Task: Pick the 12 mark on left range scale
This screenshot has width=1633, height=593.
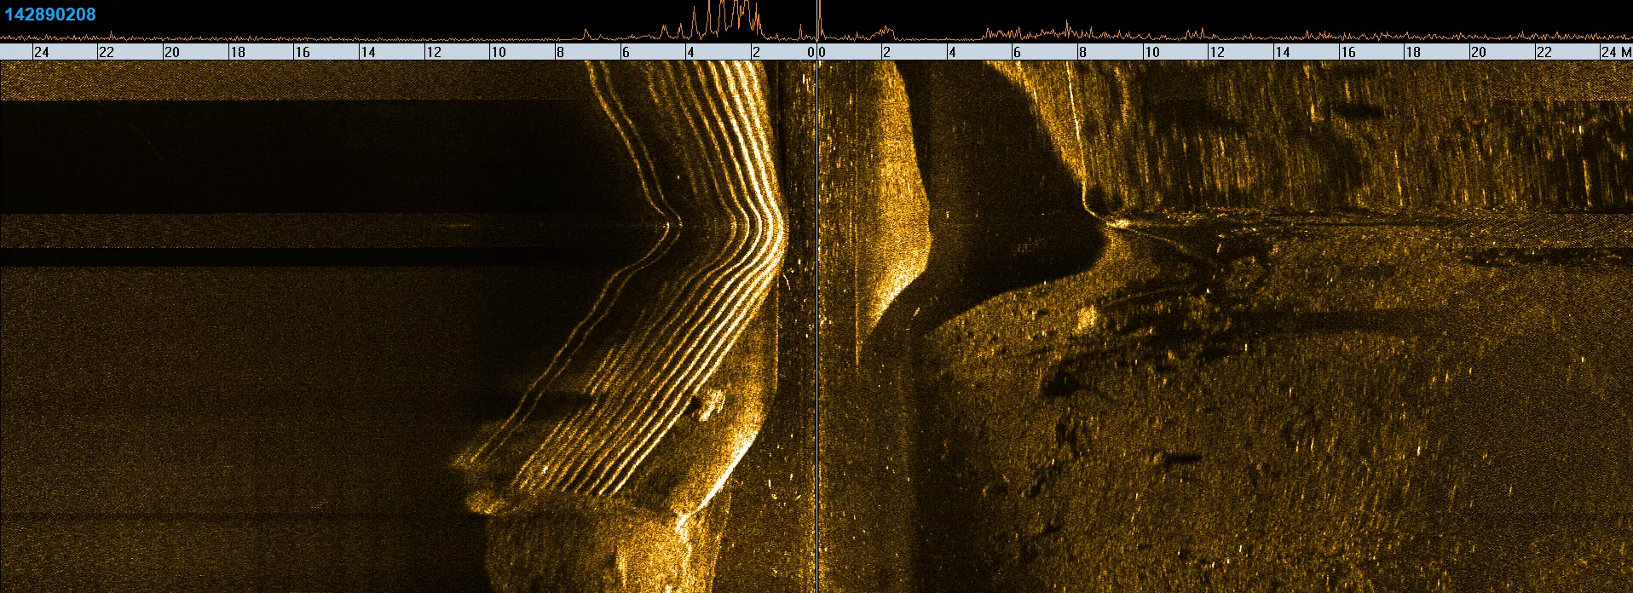Action: click(x=433, y=52)
